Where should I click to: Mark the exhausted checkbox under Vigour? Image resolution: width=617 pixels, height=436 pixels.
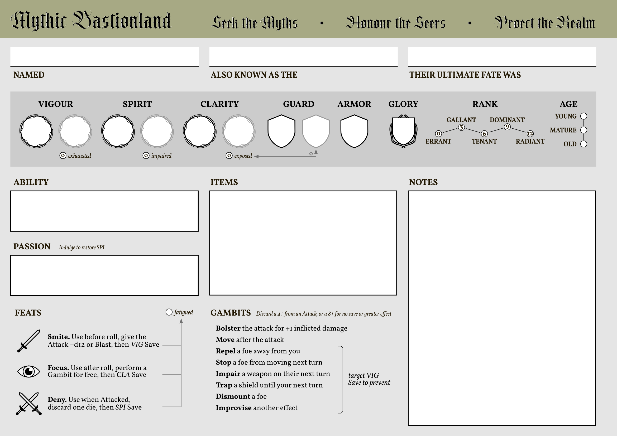pyautogui.click(x=63, y=155)
